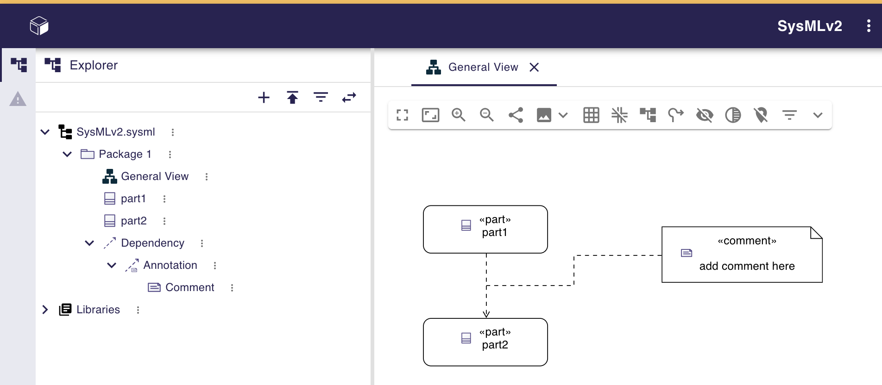
Task: Expand the Libraries tree node
Action: [x=45, y=310]
